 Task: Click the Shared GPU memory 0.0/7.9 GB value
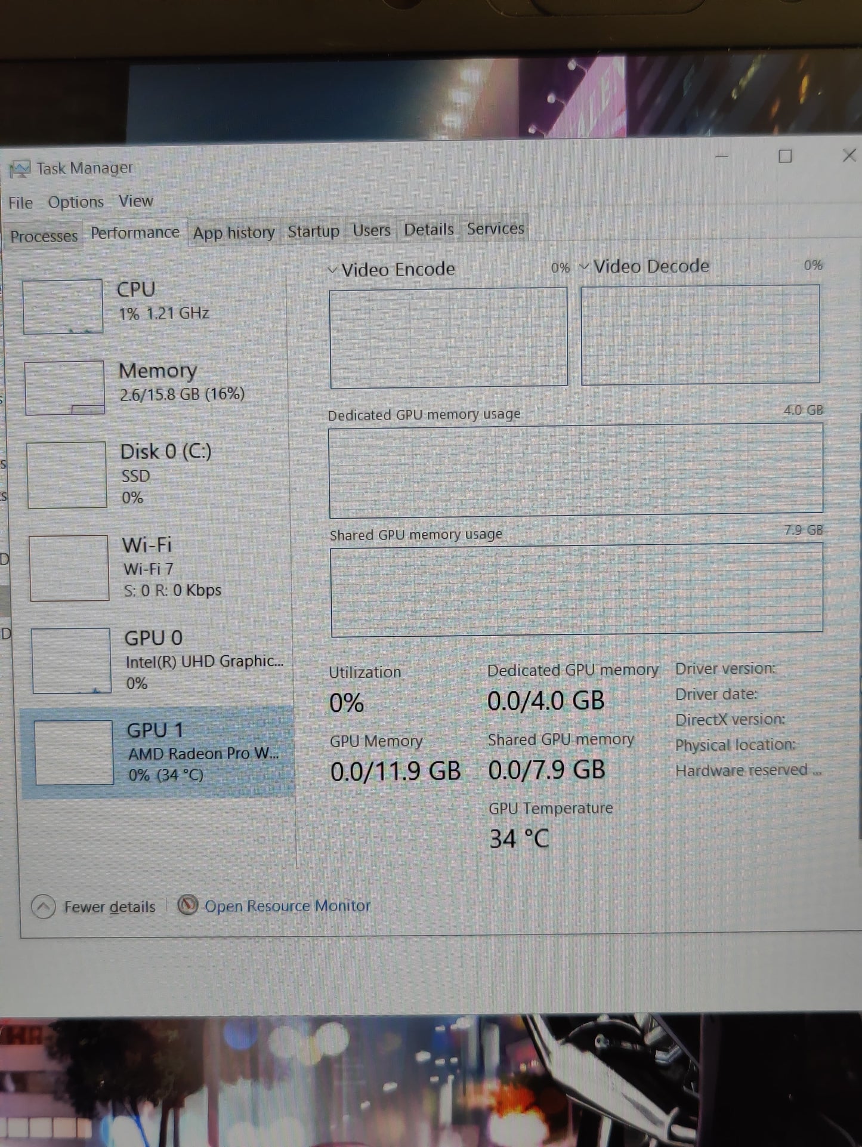(547, 770)
